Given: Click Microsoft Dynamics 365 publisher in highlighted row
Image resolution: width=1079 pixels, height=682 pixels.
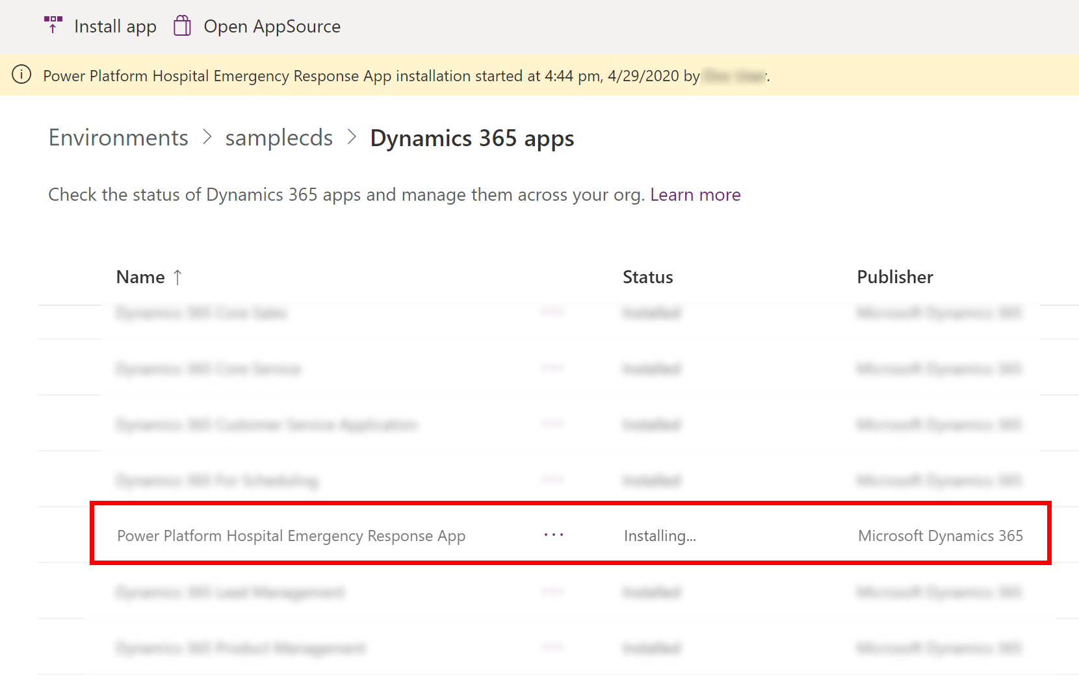Looking at the screenshot, I should tap(941, 536).
